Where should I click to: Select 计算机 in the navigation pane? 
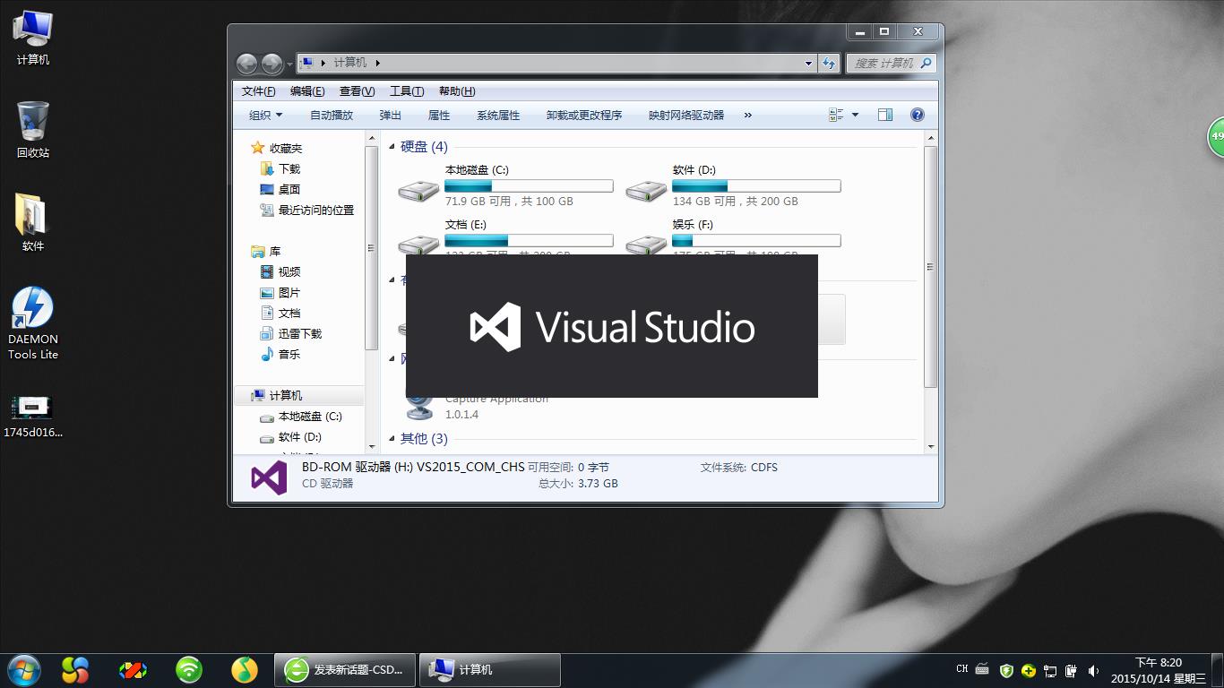[x=277, y=395]
